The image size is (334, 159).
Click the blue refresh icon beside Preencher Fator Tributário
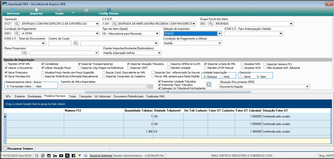click(x=209, y=85)
